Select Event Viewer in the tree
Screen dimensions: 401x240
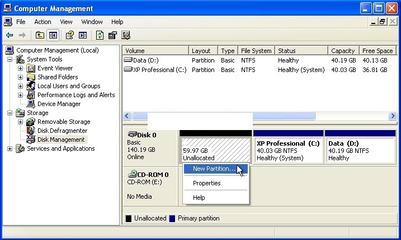point(55,68)
